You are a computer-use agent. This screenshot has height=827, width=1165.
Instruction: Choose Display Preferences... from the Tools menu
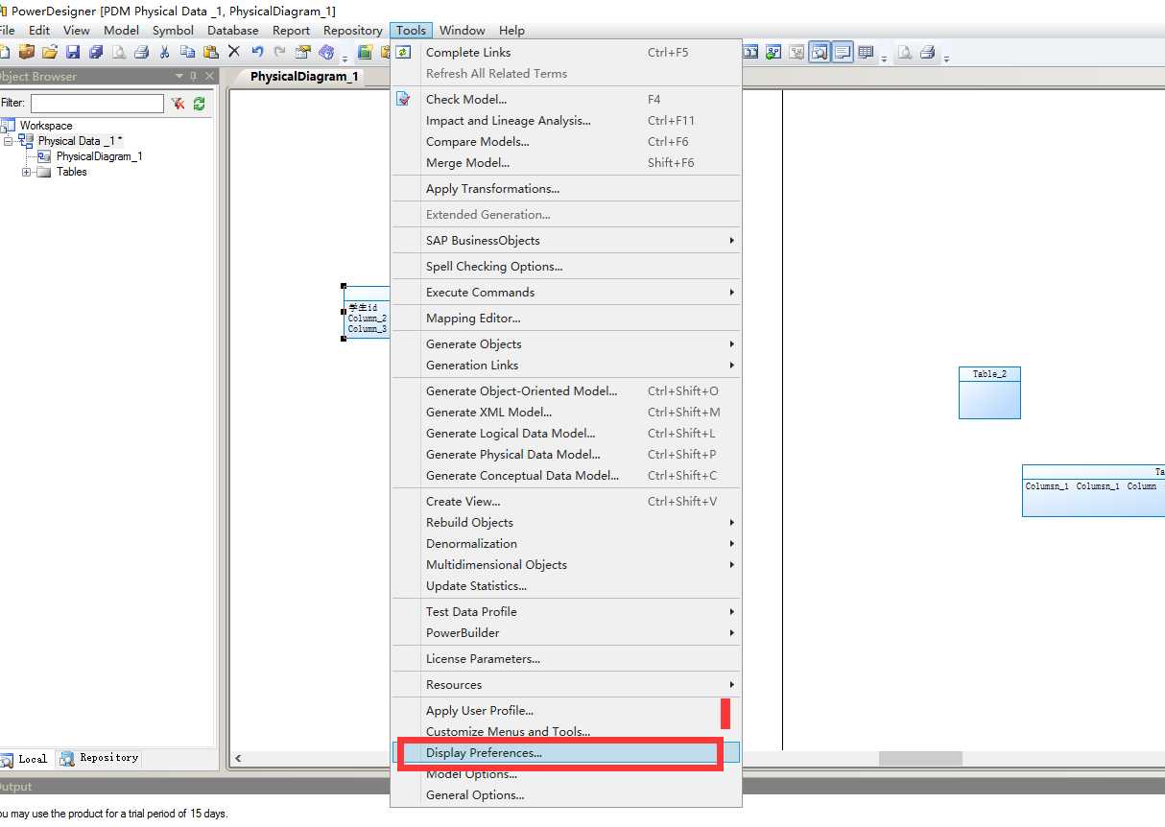(566, 752)
